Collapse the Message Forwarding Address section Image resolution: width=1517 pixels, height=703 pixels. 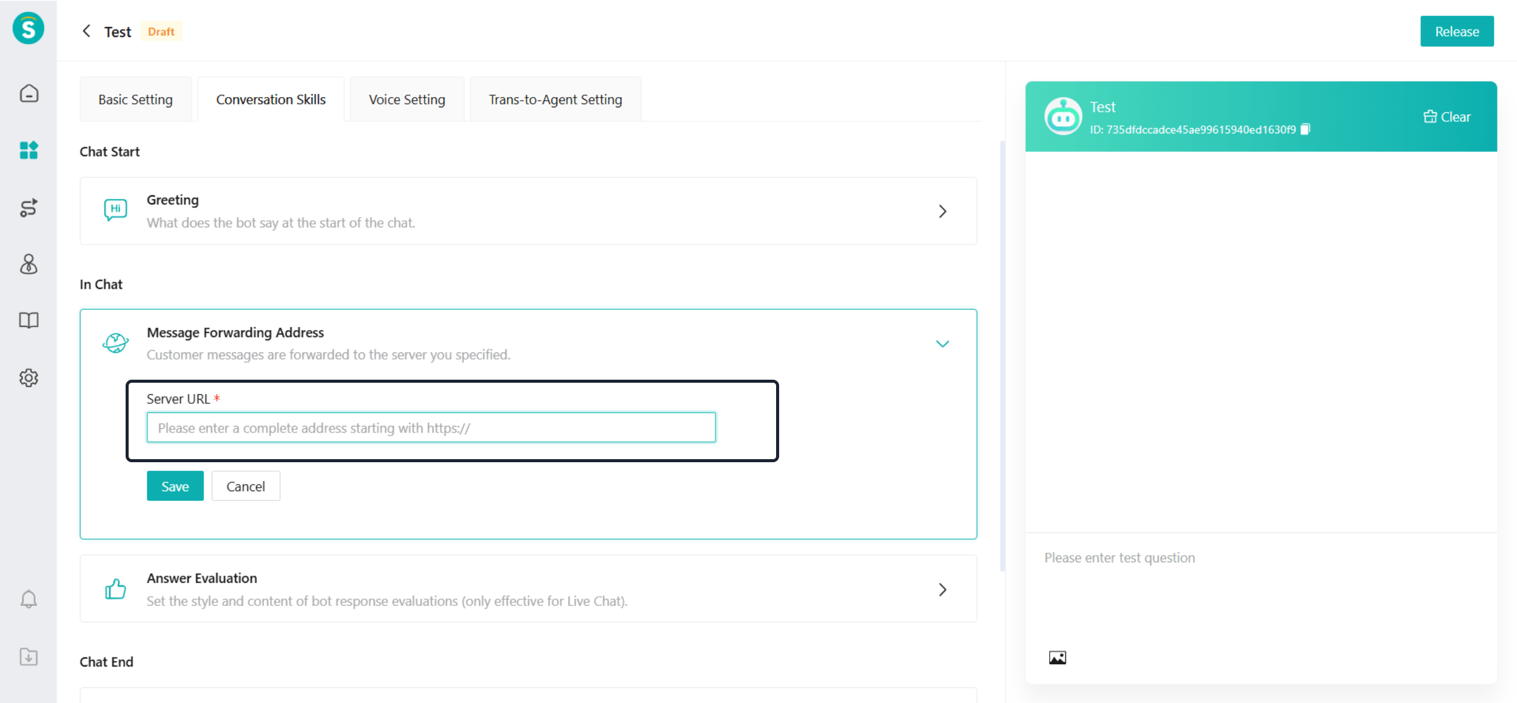tap(942, 344)
